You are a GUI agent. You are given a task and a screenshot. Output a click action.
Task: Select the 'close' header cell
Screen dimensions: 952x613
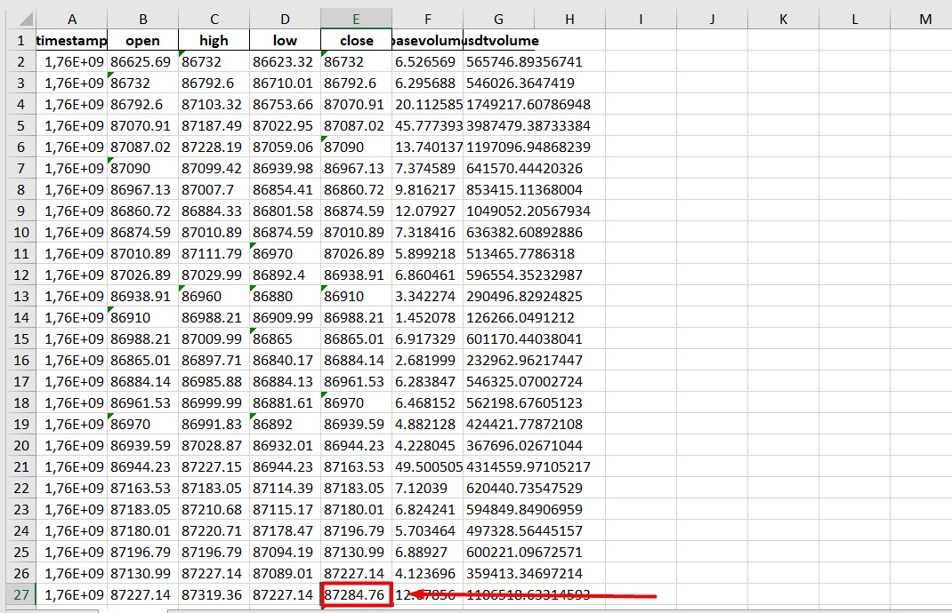356,40
